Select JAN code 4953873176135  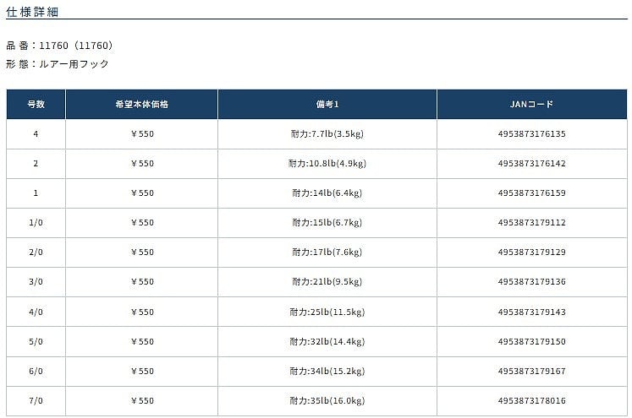click(x=532, y=133)
